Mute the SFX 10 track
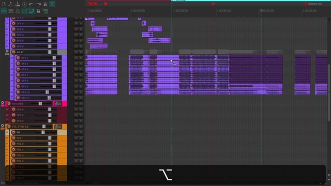This screenshot has height=186, width=331. pyautogui.click(x=76, y=92)
